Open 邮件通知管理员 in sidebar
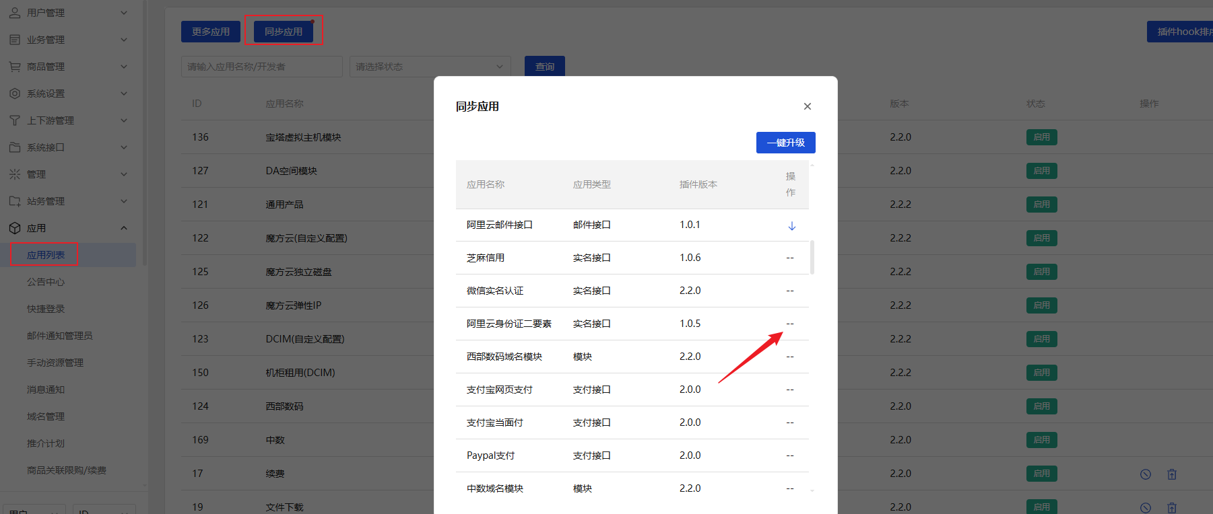The image size is (1213, 514). (x=60, y=336)
